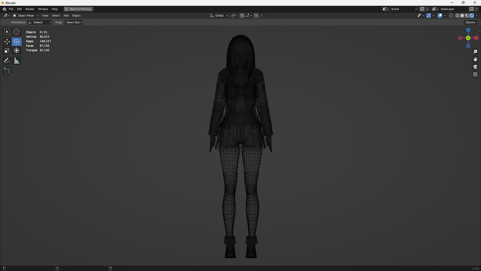
Task: Open the File menu
Action: (x=11, y=9)
